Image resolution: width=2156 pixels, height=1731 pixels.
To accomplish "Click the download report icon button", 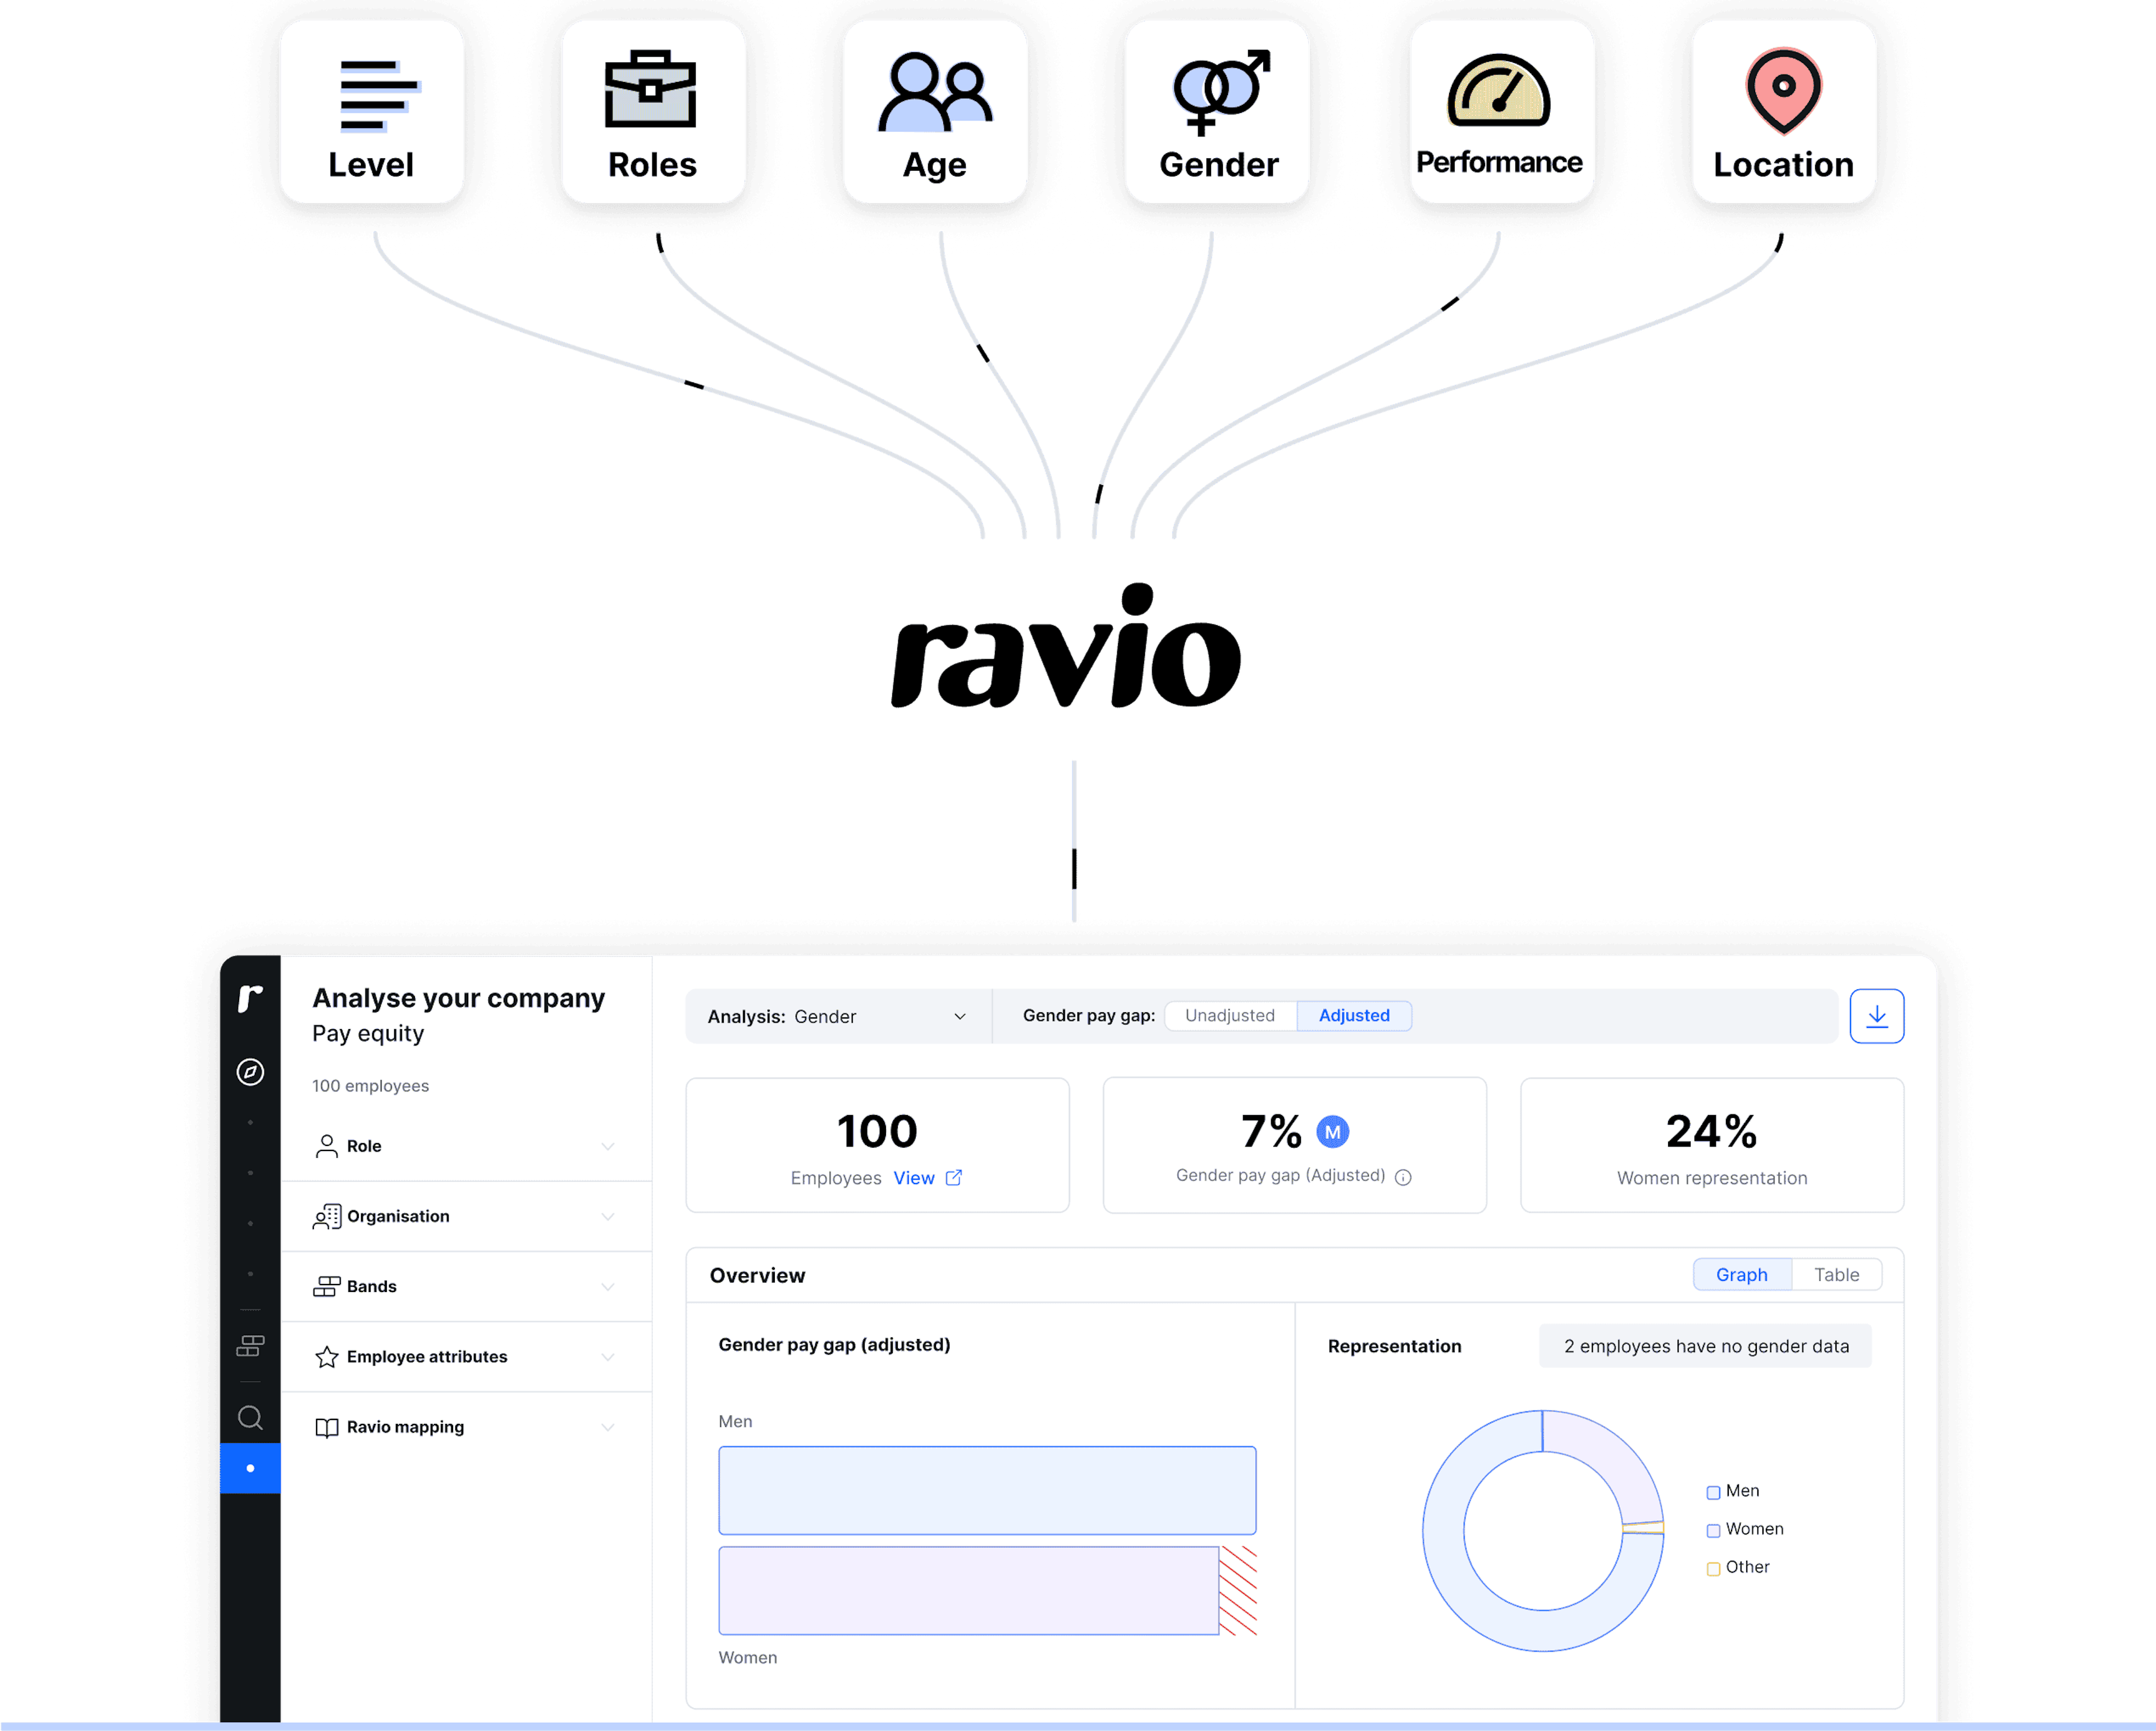I will pos(1876,1016).
